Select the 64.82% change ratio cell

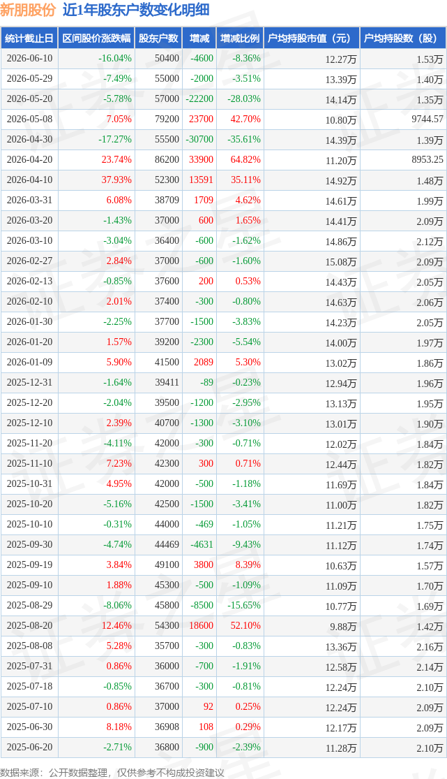(245, 159)
